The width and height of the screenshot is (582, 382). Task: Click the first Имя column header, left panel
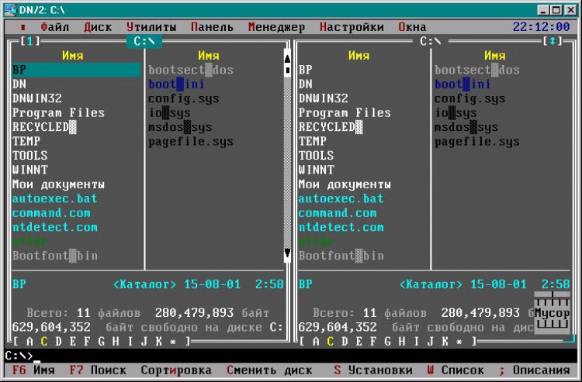pyautogui.click(x=73, y=56)
